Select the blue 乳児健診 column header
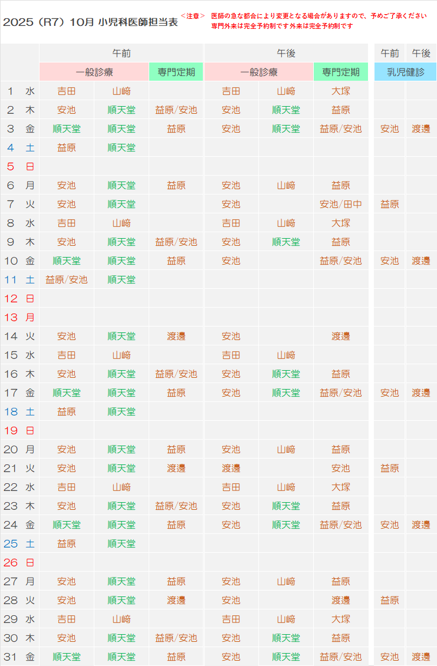This screenshot has width=437, height=666. [405, 72]
